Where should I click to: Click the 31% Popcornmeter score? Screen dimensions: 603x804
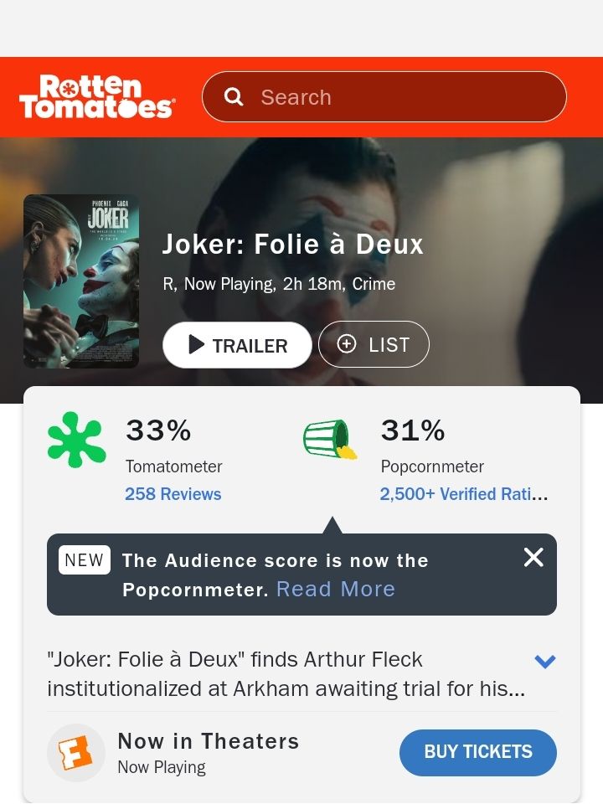point(413,430)
